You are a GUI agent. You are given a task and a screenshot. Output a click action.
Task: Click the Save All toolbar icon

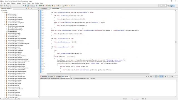[x=10, y=6]
